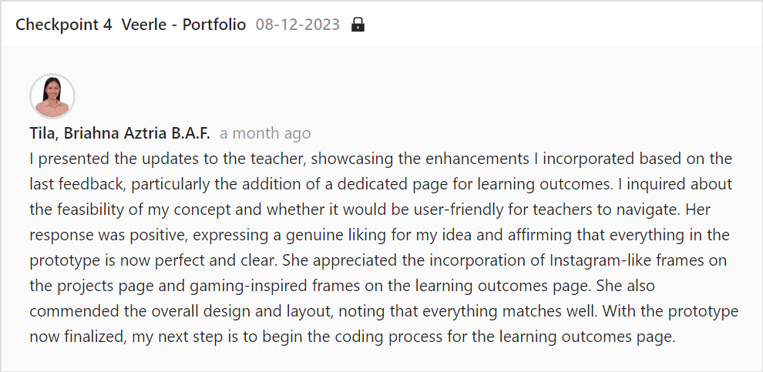This screenshot has width=763, height=372.
Task: Click the padlock icon in the header
Action: (x=358, y=25)
